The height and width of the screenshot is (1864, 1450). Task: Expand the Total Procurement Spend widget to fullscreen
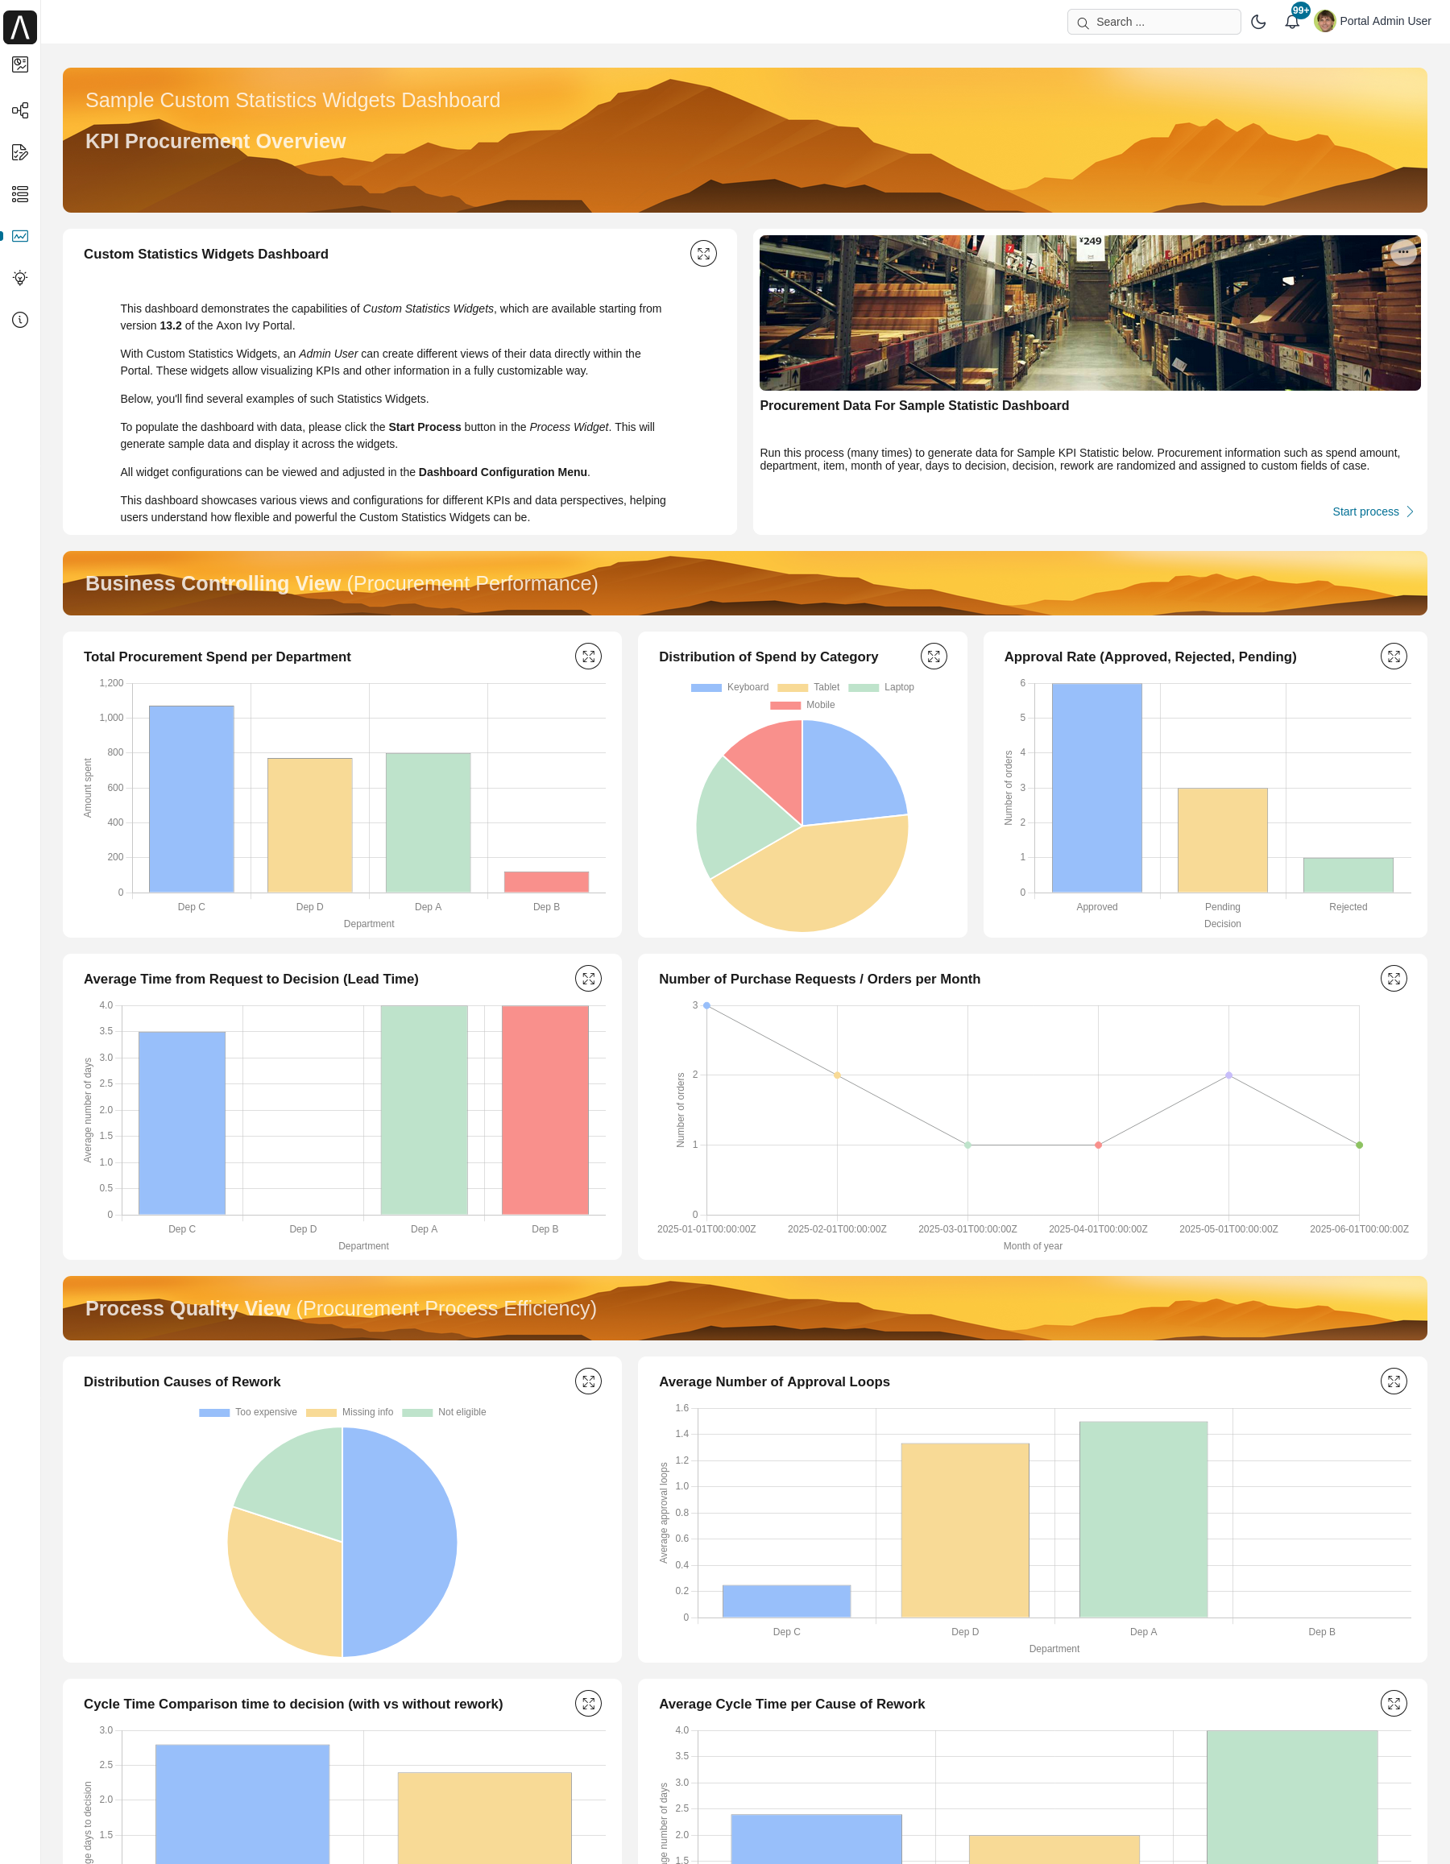[589, 656]
